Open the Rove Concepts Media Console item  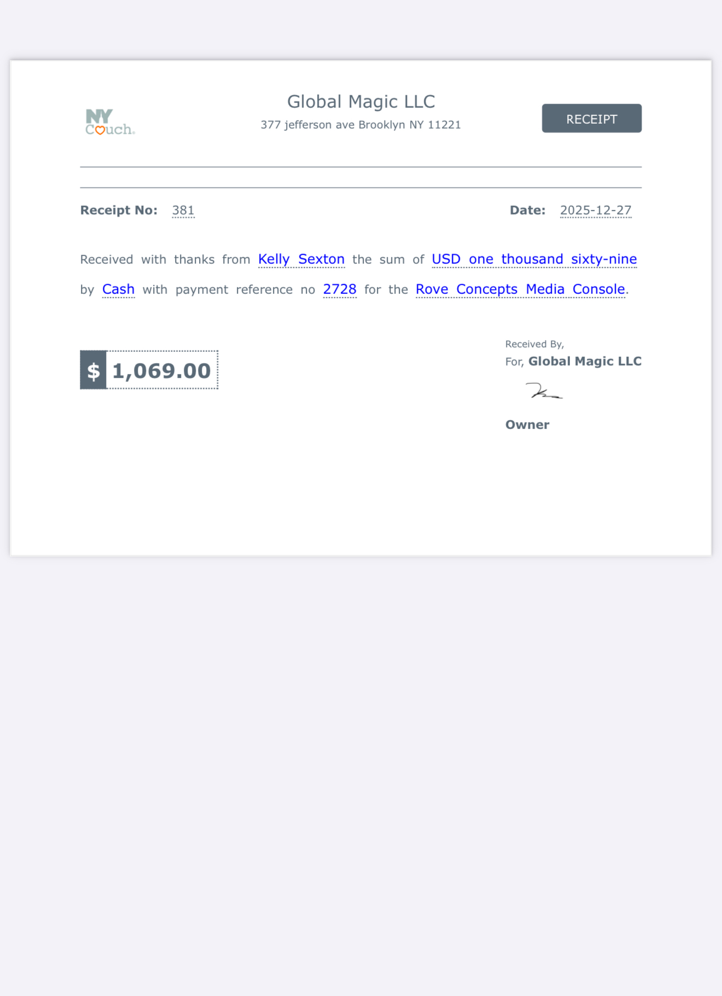coord(520,289)
